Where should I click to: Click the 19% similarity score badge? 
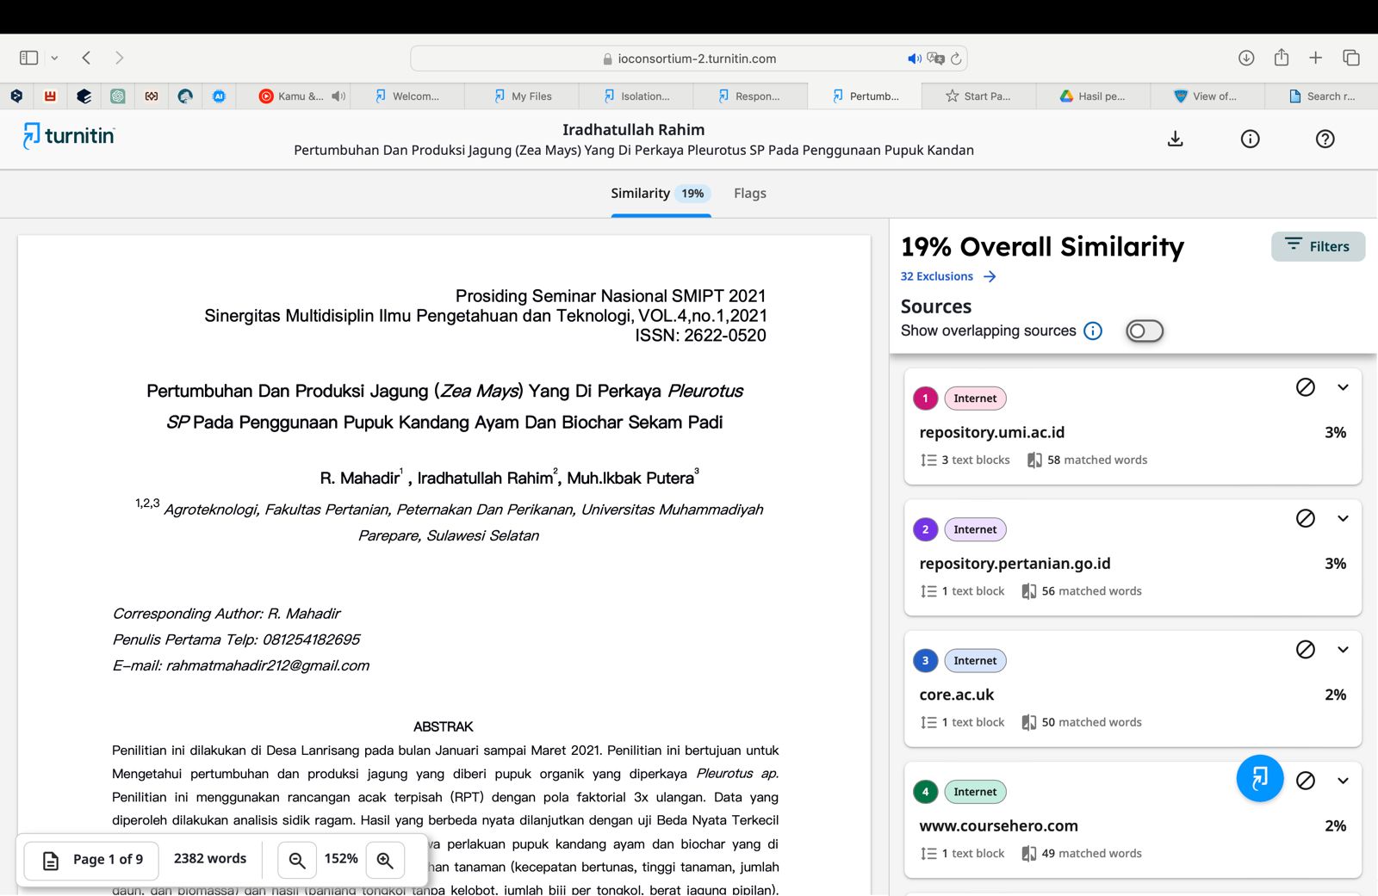tap(692, 194)
